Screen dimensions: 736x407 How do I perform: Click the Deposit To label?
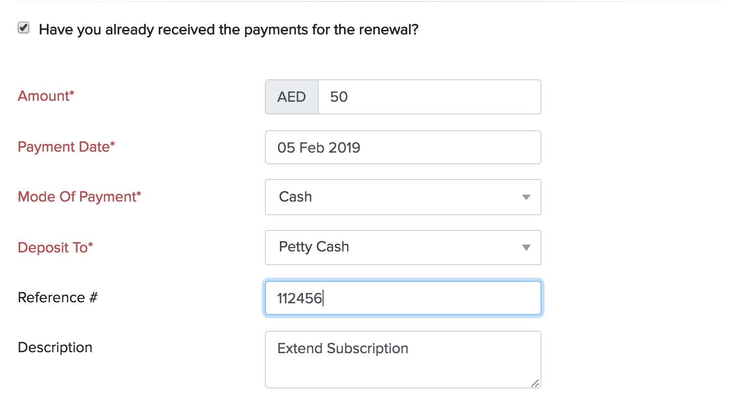click(55, 248)
